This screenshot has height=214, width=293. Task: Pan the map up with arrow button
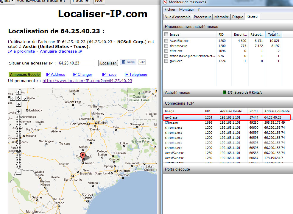(18, 92)
